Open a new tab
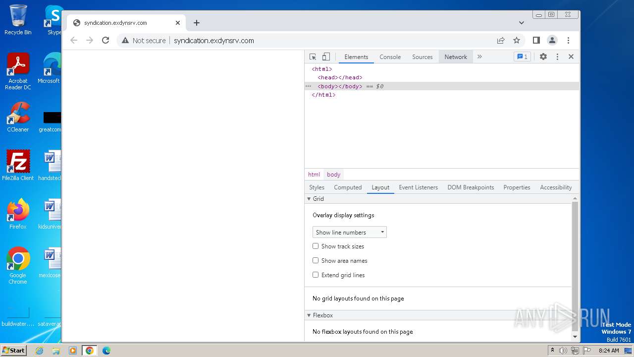Image resolution: width=634 pixels, height=357 pixels. pos(197,23)
